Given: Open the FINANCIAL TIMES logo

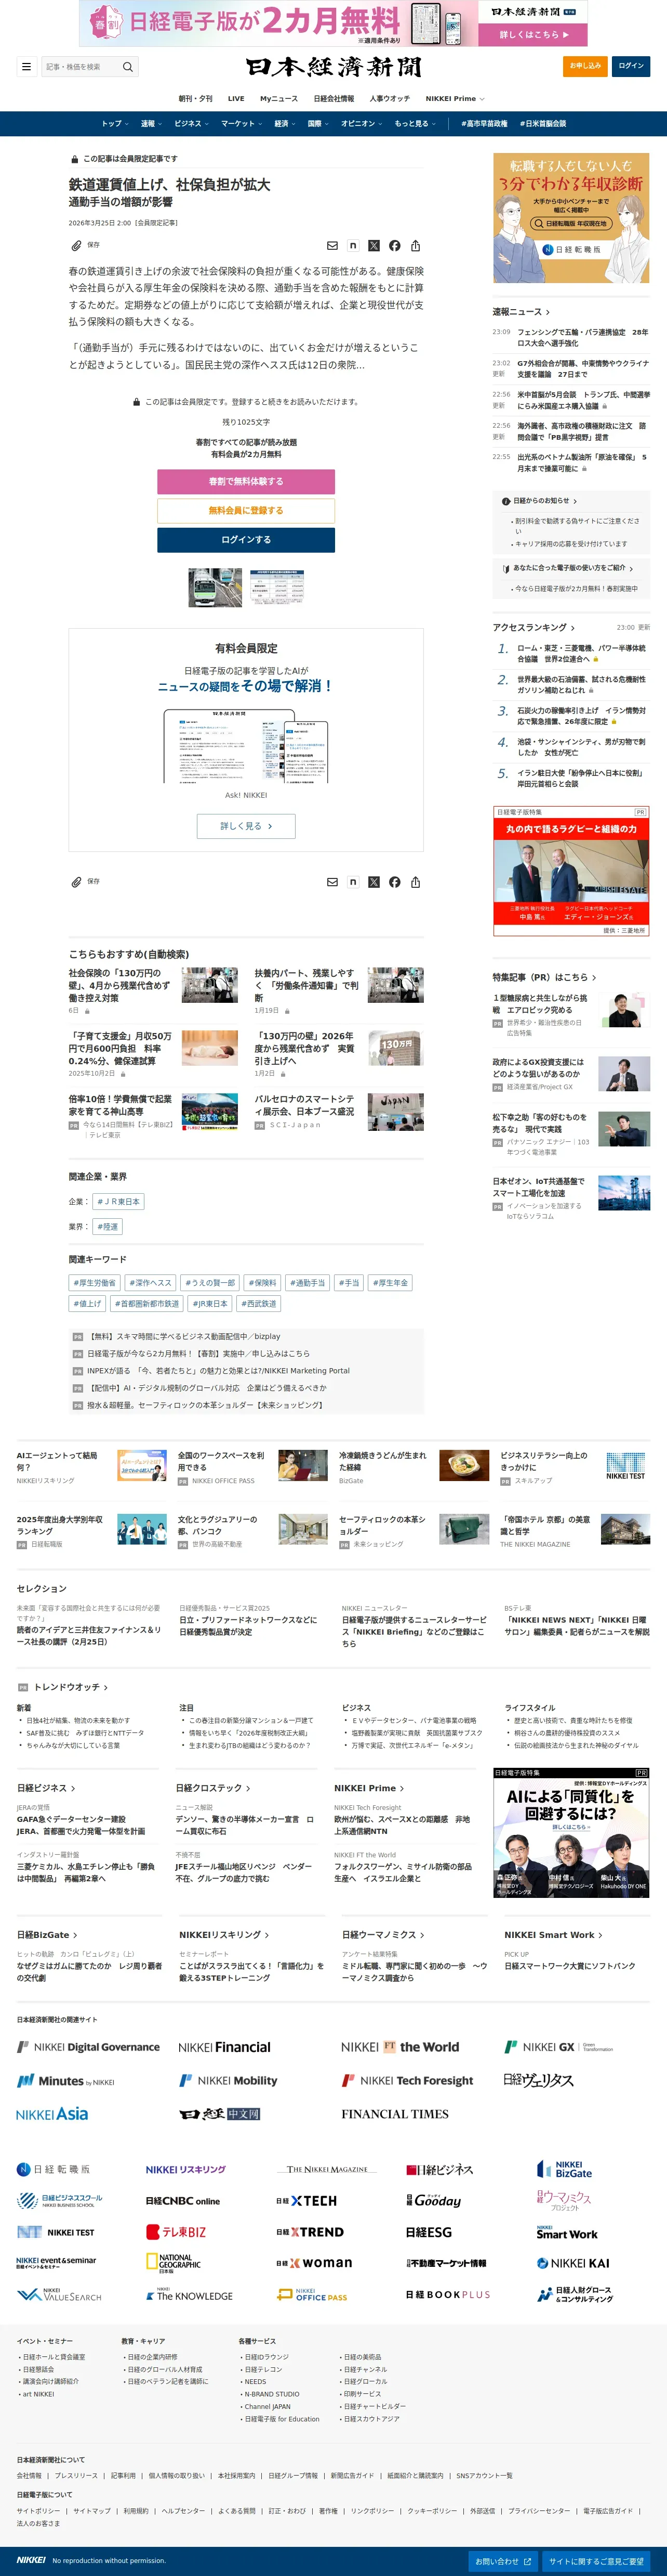Looking at the screenshot, I should pyautogui.click(x=395, y=2114).
